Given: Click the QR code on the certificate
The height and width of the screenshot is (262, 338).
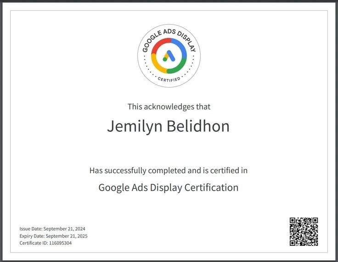Looking at the screenshot, I should point(304,232).
